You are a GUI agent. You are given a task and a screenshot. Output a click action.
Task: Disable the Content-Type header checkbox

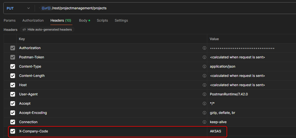[13, 66]
